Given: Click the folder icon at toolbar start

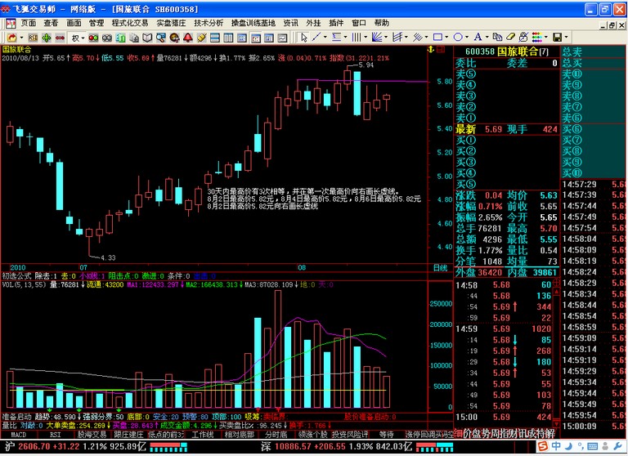Looking at the screenshot, I should (x=11, y=38).
